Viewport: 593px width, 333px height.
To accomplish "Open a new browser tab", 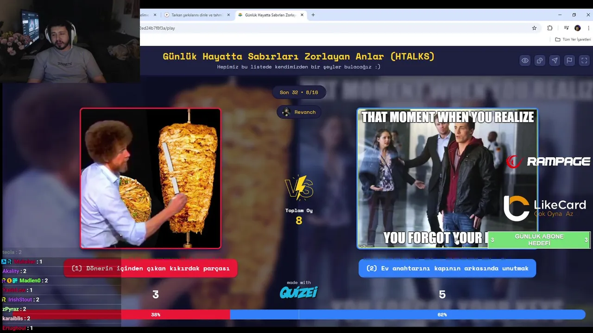I will pyautogui.click(x=313, y=15).
